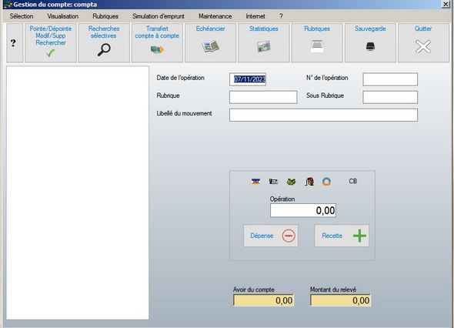Open Pointe/Dépointe Modif/Supp Rechercher checkmark tool
454x328 pixels.
pyautogui.click(x=51, y=43)
